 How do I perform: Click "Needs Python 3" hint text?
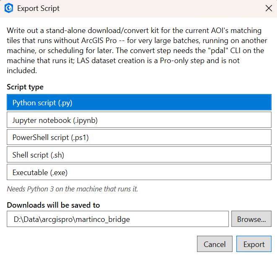[x=72, y=189]
